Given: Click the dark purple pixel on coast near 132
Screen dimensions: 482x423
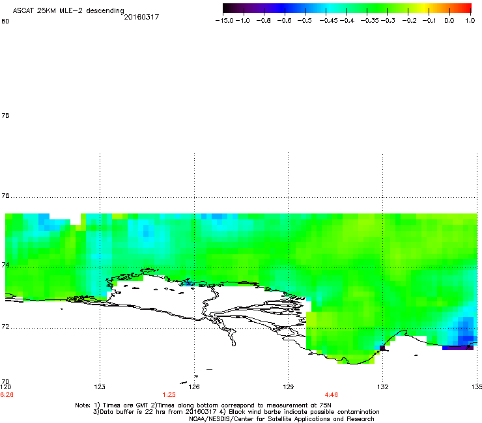Looking at the screenshot, I should click(x=382, y=348).
